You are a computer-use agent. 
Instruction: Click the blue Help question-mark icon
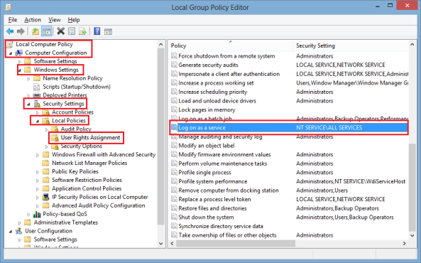97,31
